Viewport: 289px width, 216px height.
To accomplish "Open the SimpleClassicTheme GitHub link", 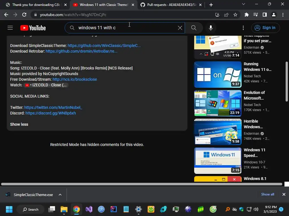I will click(104, 46).
